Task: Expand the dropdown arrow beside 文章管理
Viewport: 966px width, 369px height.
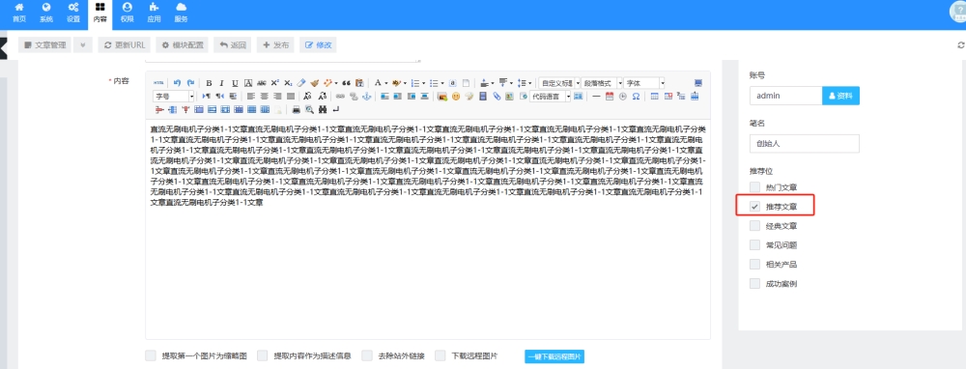Action: (82, 45)
